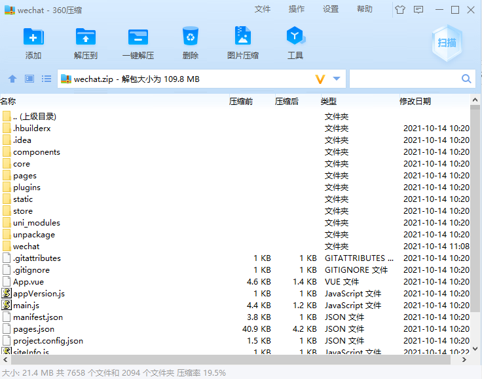482x379 pixels.
Task: Open the Tools (工具) hexagon icon
Action: pos(295,35)
